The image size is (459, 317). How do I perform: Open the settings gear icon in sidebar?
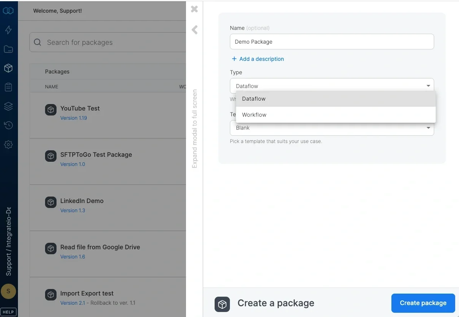pos(8,144)
